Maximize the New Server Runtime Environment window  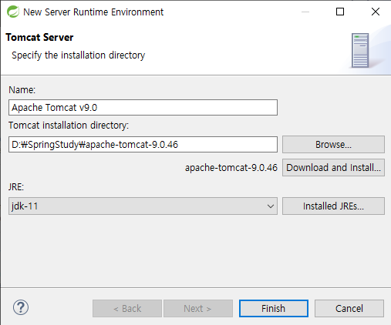click(x=340, y=12)
